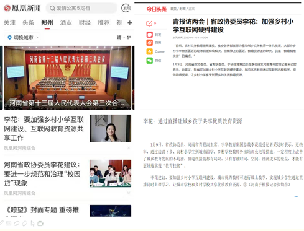The width and height of the screenshot is (304, 231).
Task: Open the 河南省人民代表大会 banner image
Action: pos(68,77)
